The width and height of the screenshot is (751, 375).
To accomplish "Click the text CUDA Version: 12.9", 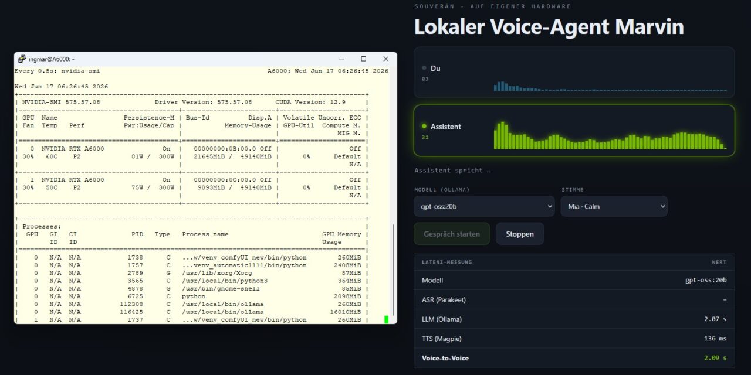I will [x=310, y=102].
